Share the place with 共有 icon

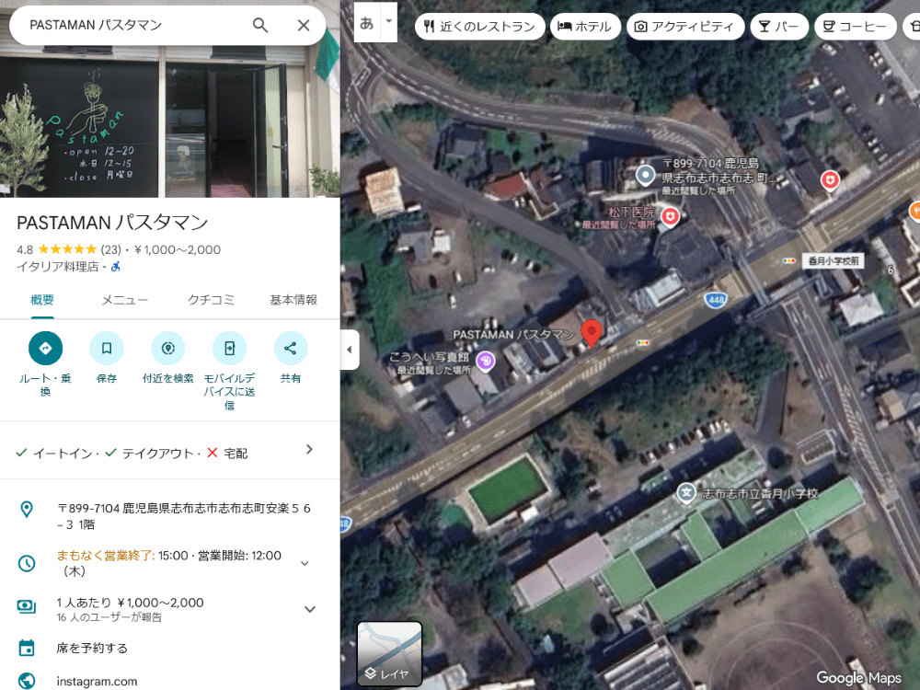tap(291, 349)
